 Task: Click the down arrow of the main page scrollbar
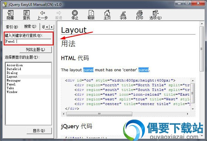click(x=202, y=136)
